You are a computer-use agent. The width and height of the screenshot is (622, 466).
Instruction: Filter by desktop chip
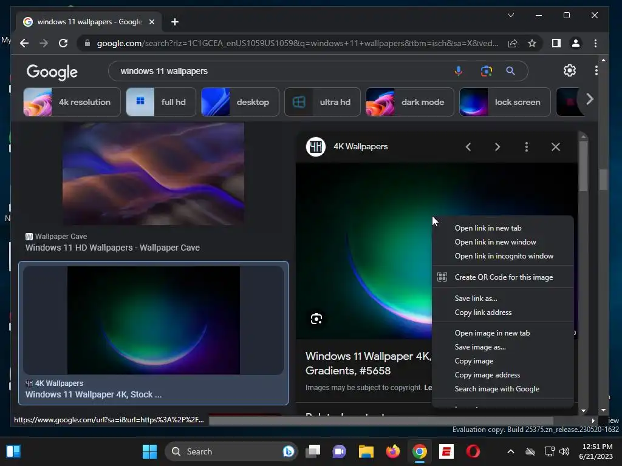click(x=240, y=102)
